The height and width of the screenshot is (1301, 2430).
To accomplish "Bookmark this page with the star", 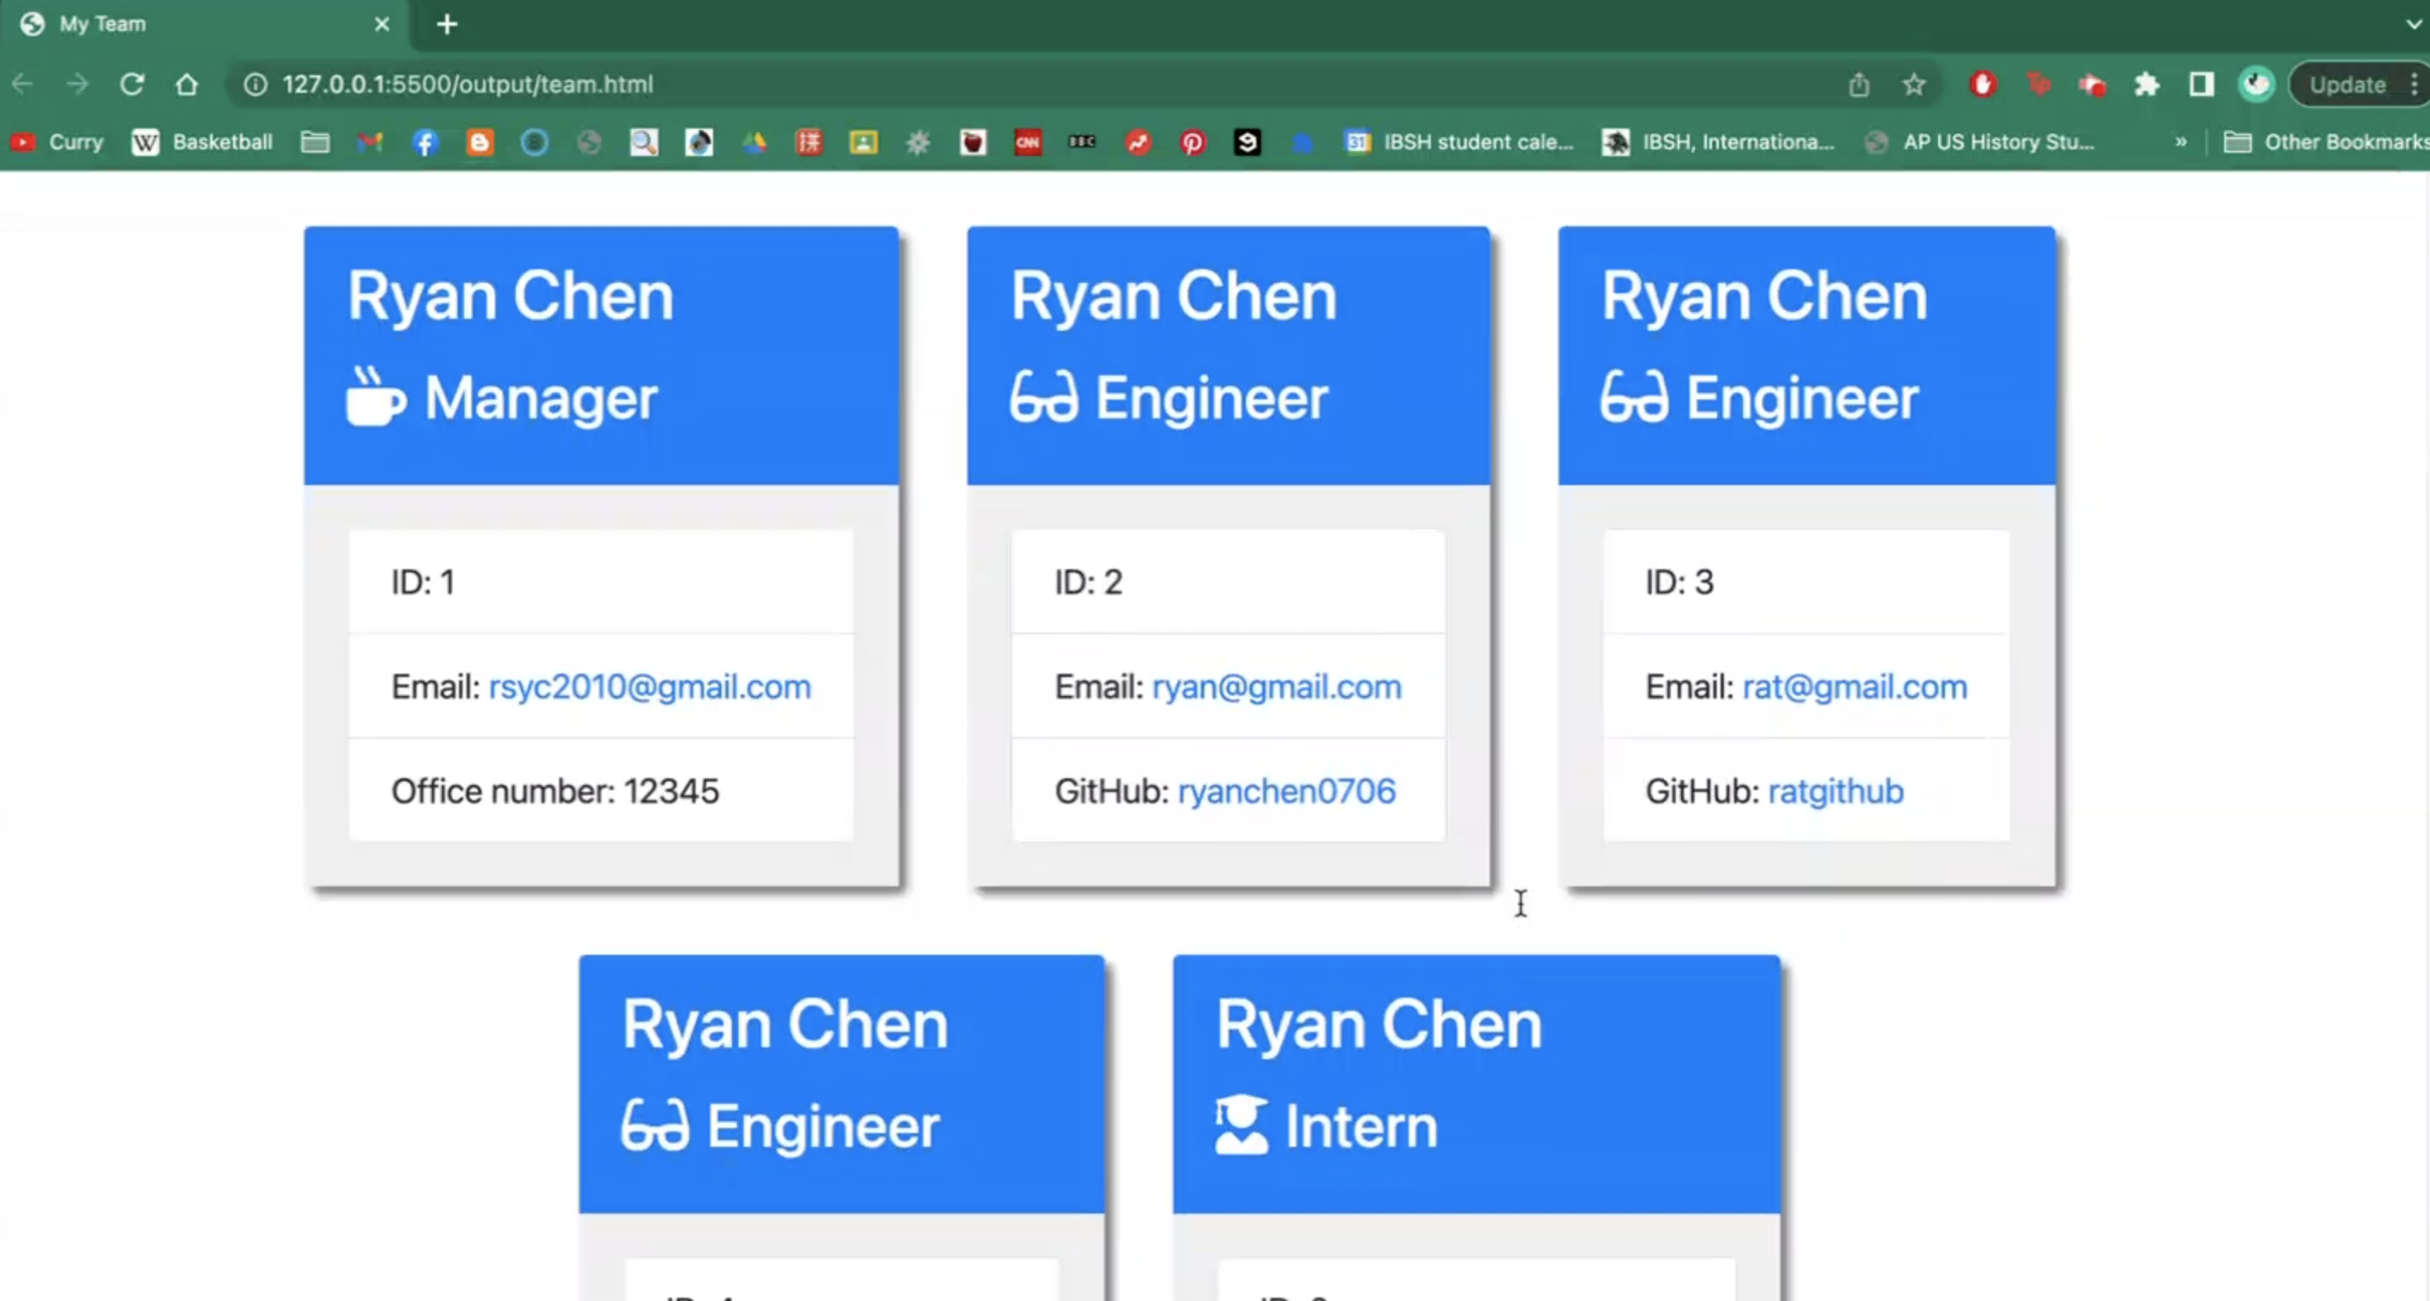I will coord(1913,85).
